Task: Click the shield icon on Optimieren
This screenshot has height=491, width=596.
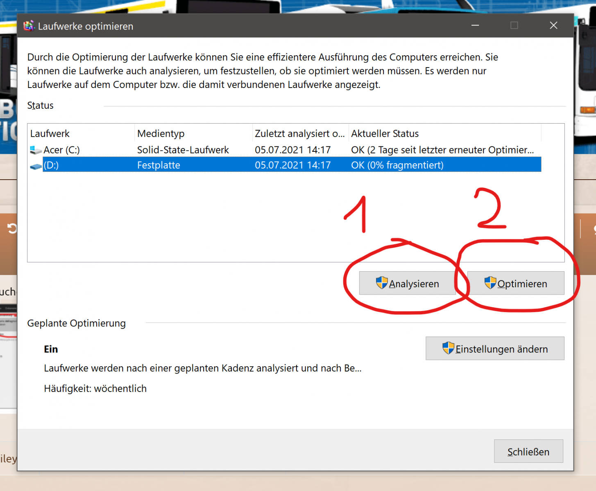Action: pyautogui.click(x=490, y=283)
